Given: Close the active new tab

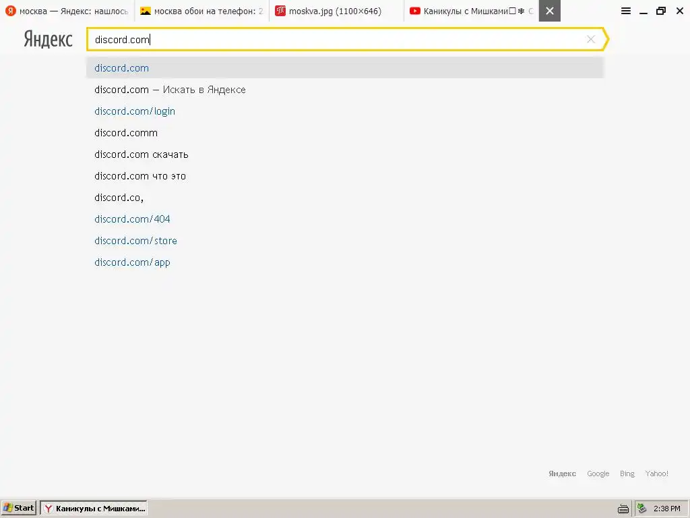Looking at the screenshot, I should coord(550,11).
